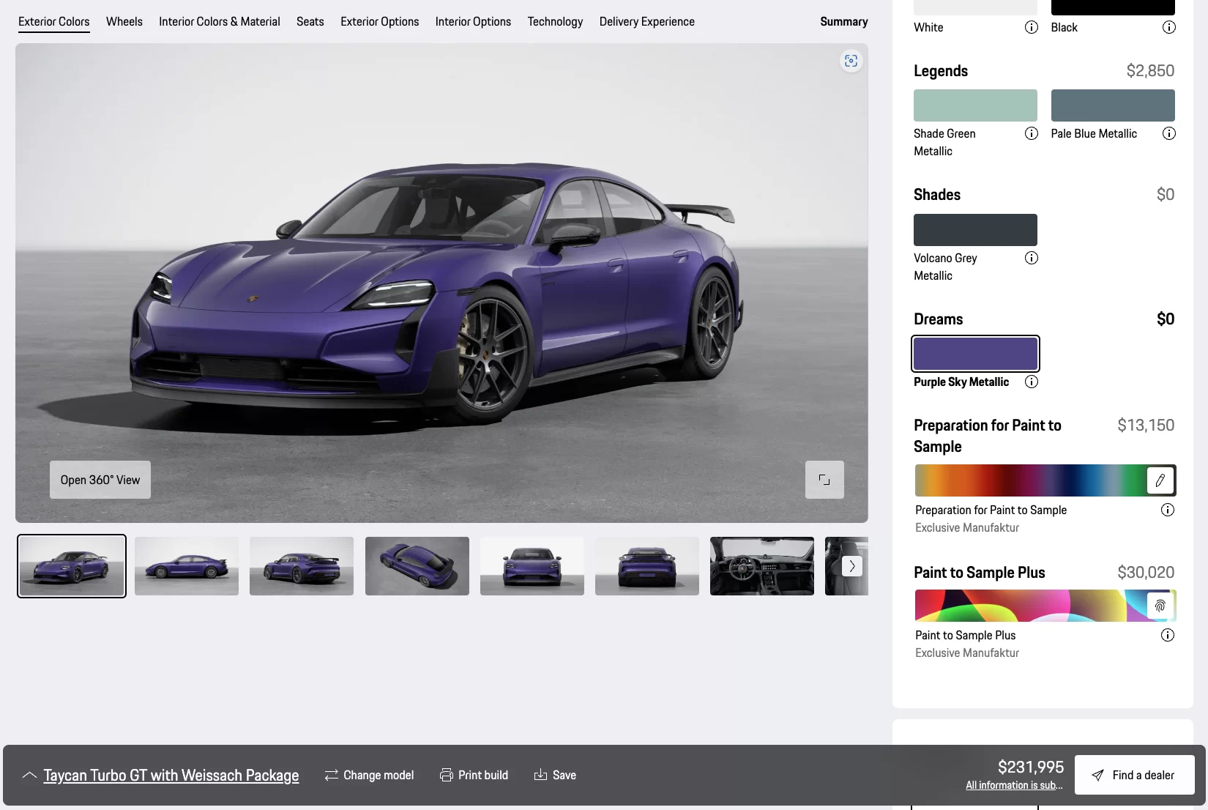Click Print build
Screen dimensions: 1208x810
point(474,775)
